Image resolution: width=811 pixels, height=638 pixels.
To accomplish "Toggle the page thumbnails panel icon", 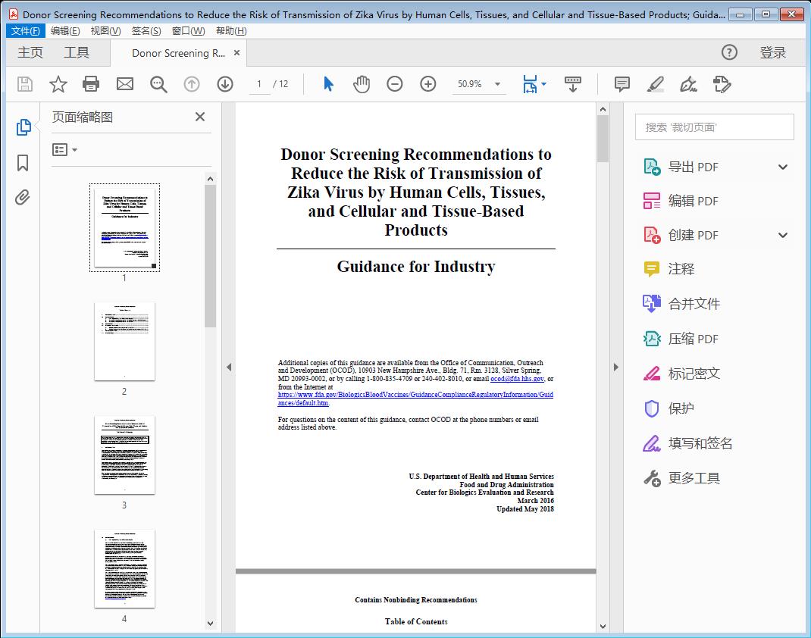I will (23, 127).
